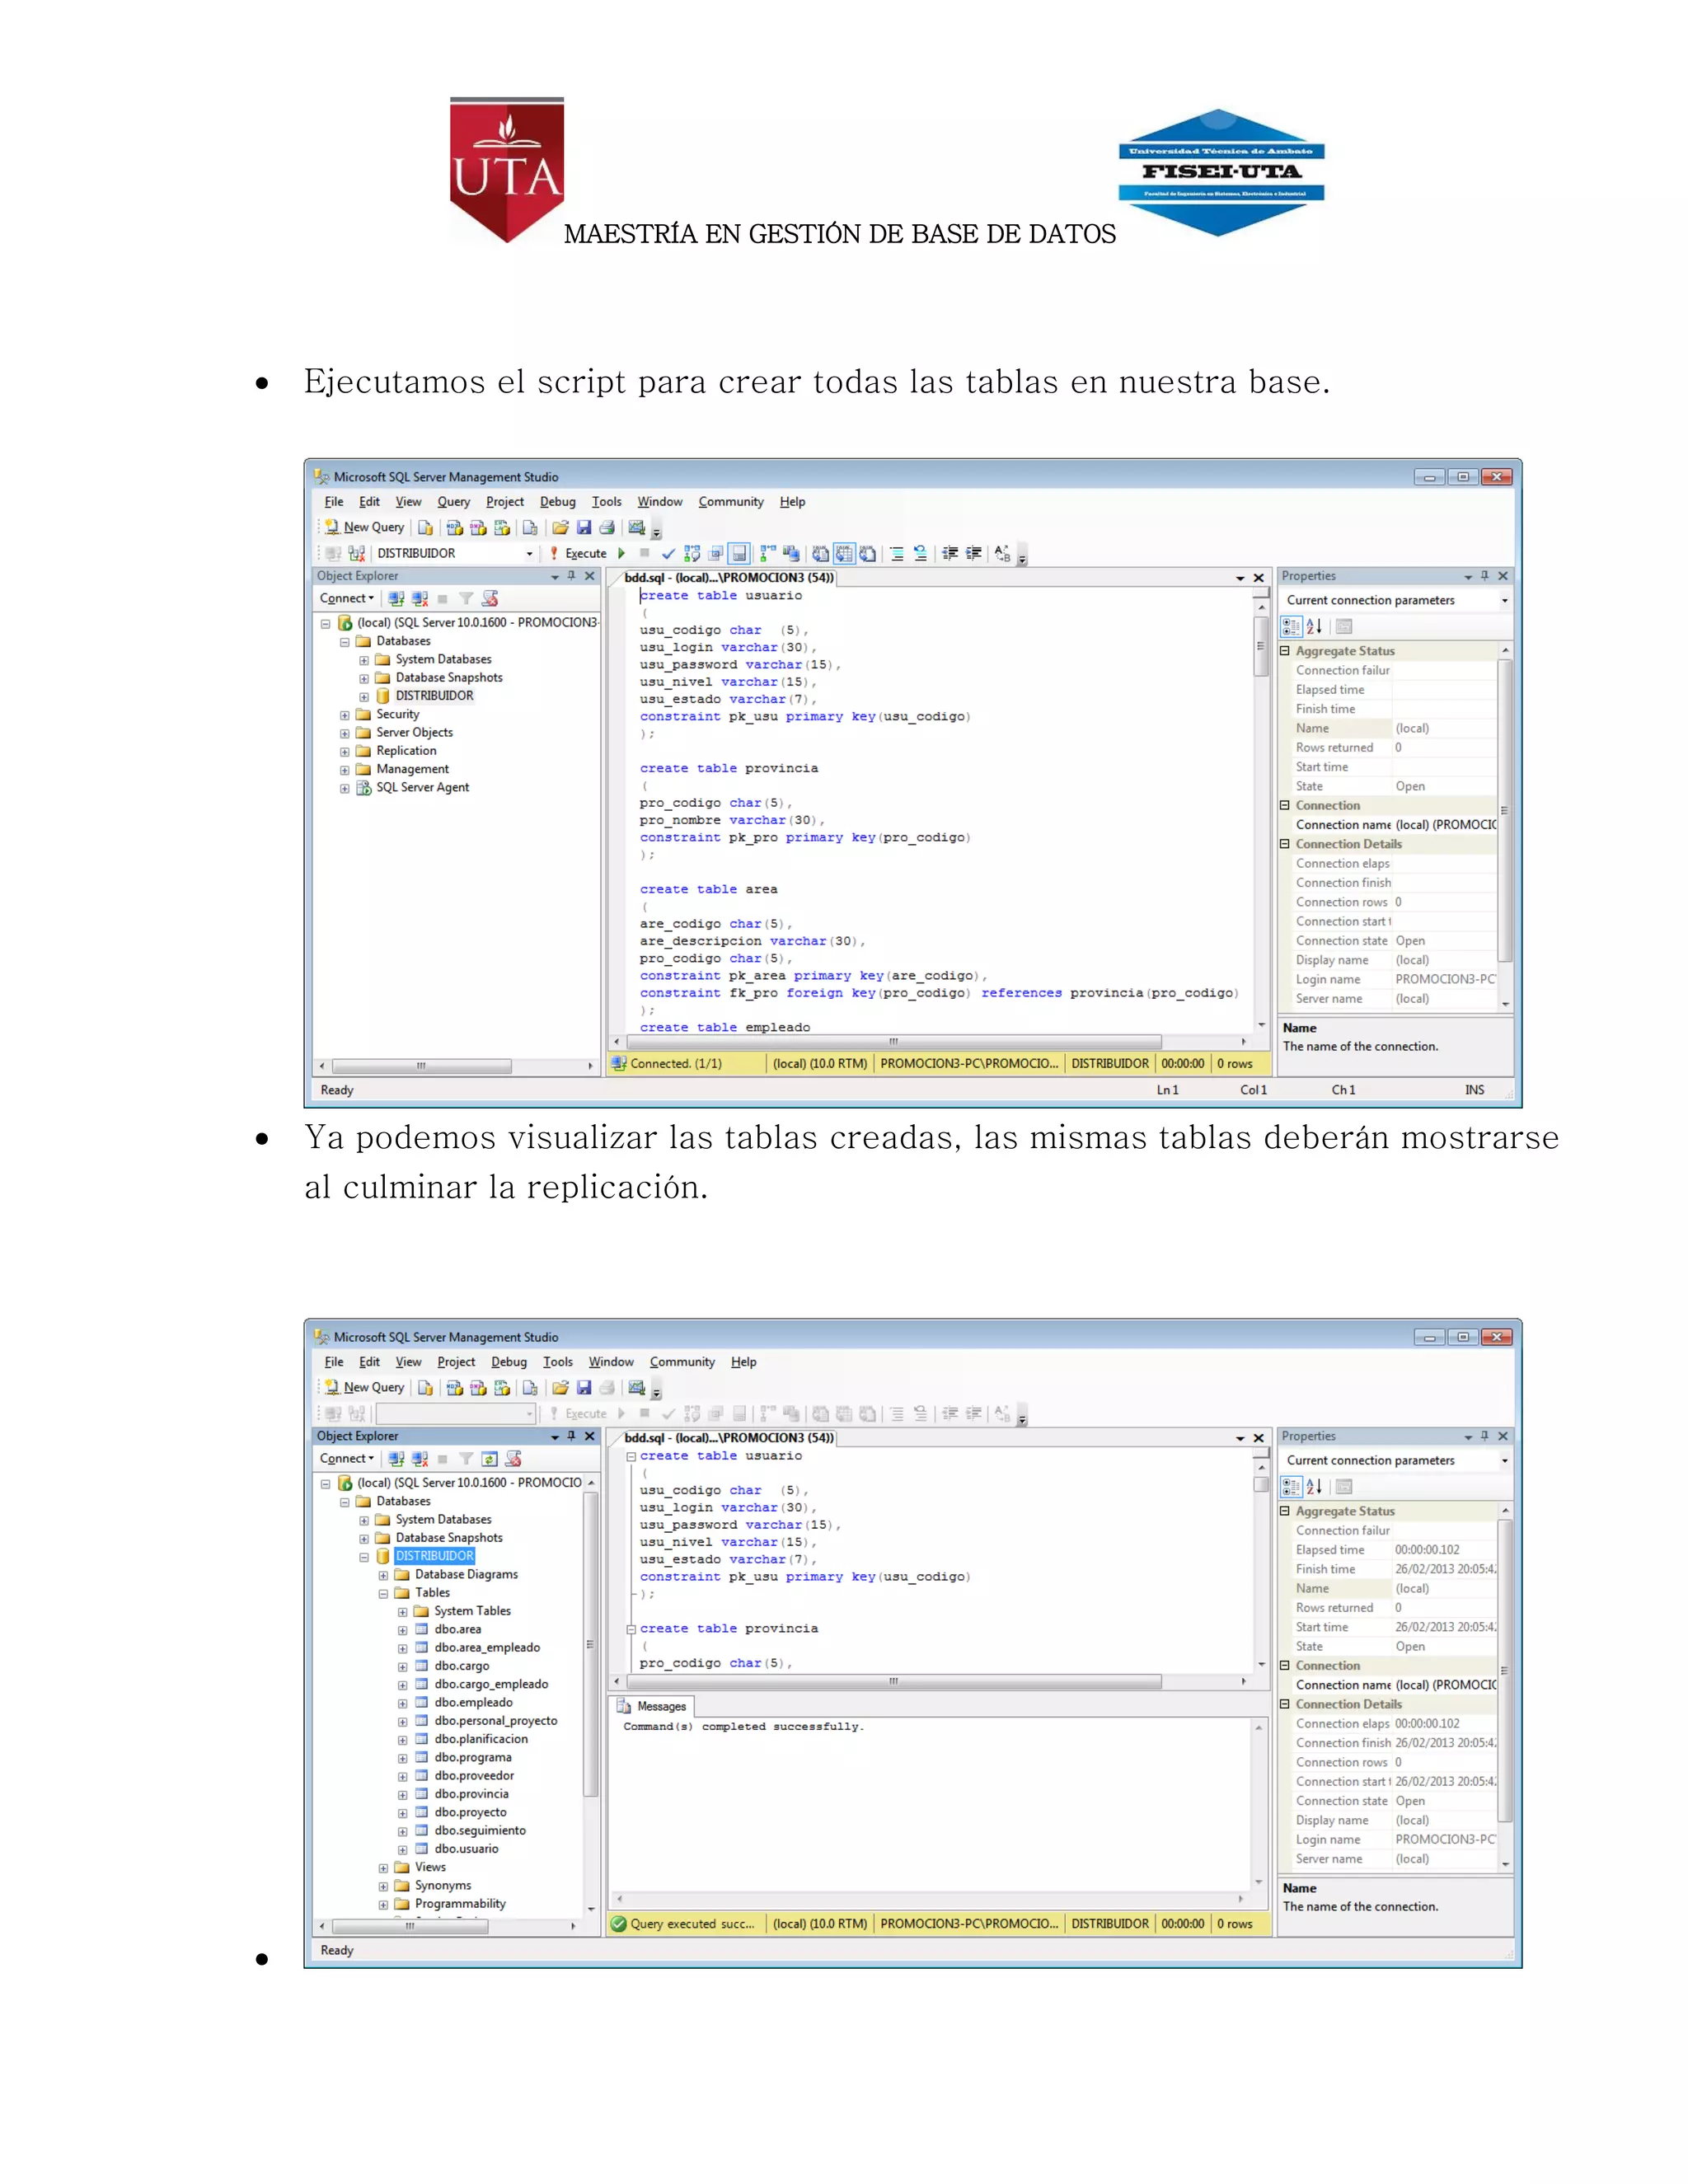Expand SQL Server Agent in the upper Object Explorer
Image resolution: width=1688 pixels, height=2184 pixels.
click(x=345, y=788)
